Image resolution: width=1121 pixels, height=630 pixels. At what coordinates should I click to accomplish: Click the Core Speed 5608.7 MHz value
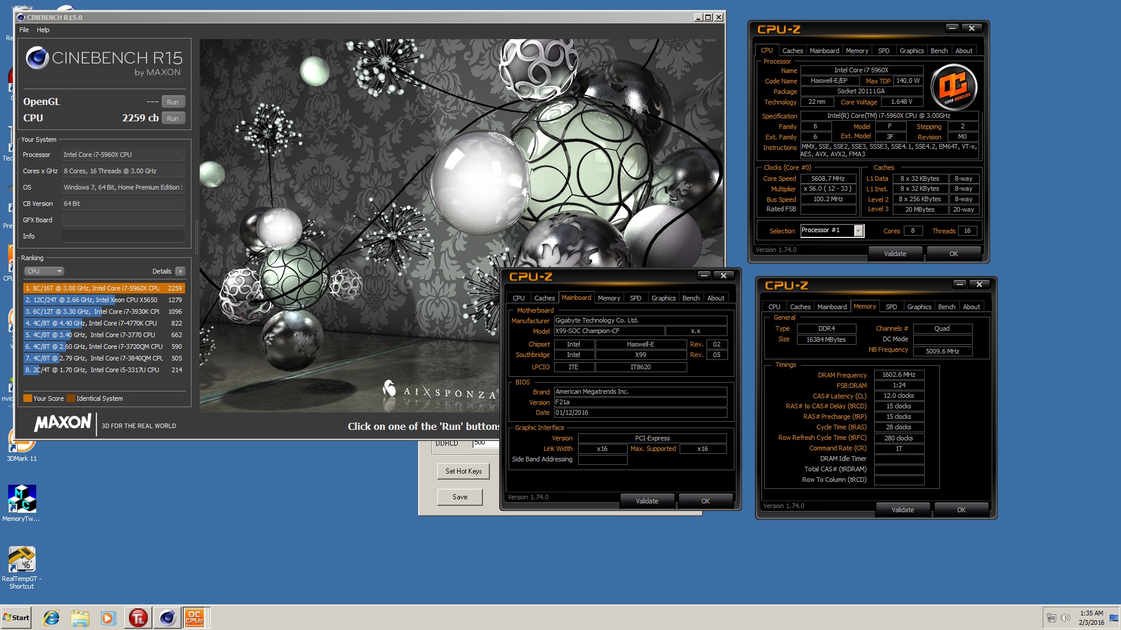click(x=828, y=178)
